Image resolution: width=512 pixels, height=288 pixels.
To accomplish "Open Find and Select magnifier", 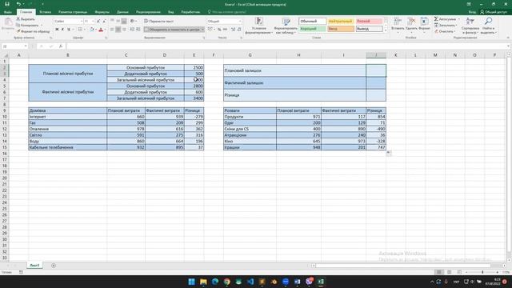I will click(489, 26).
